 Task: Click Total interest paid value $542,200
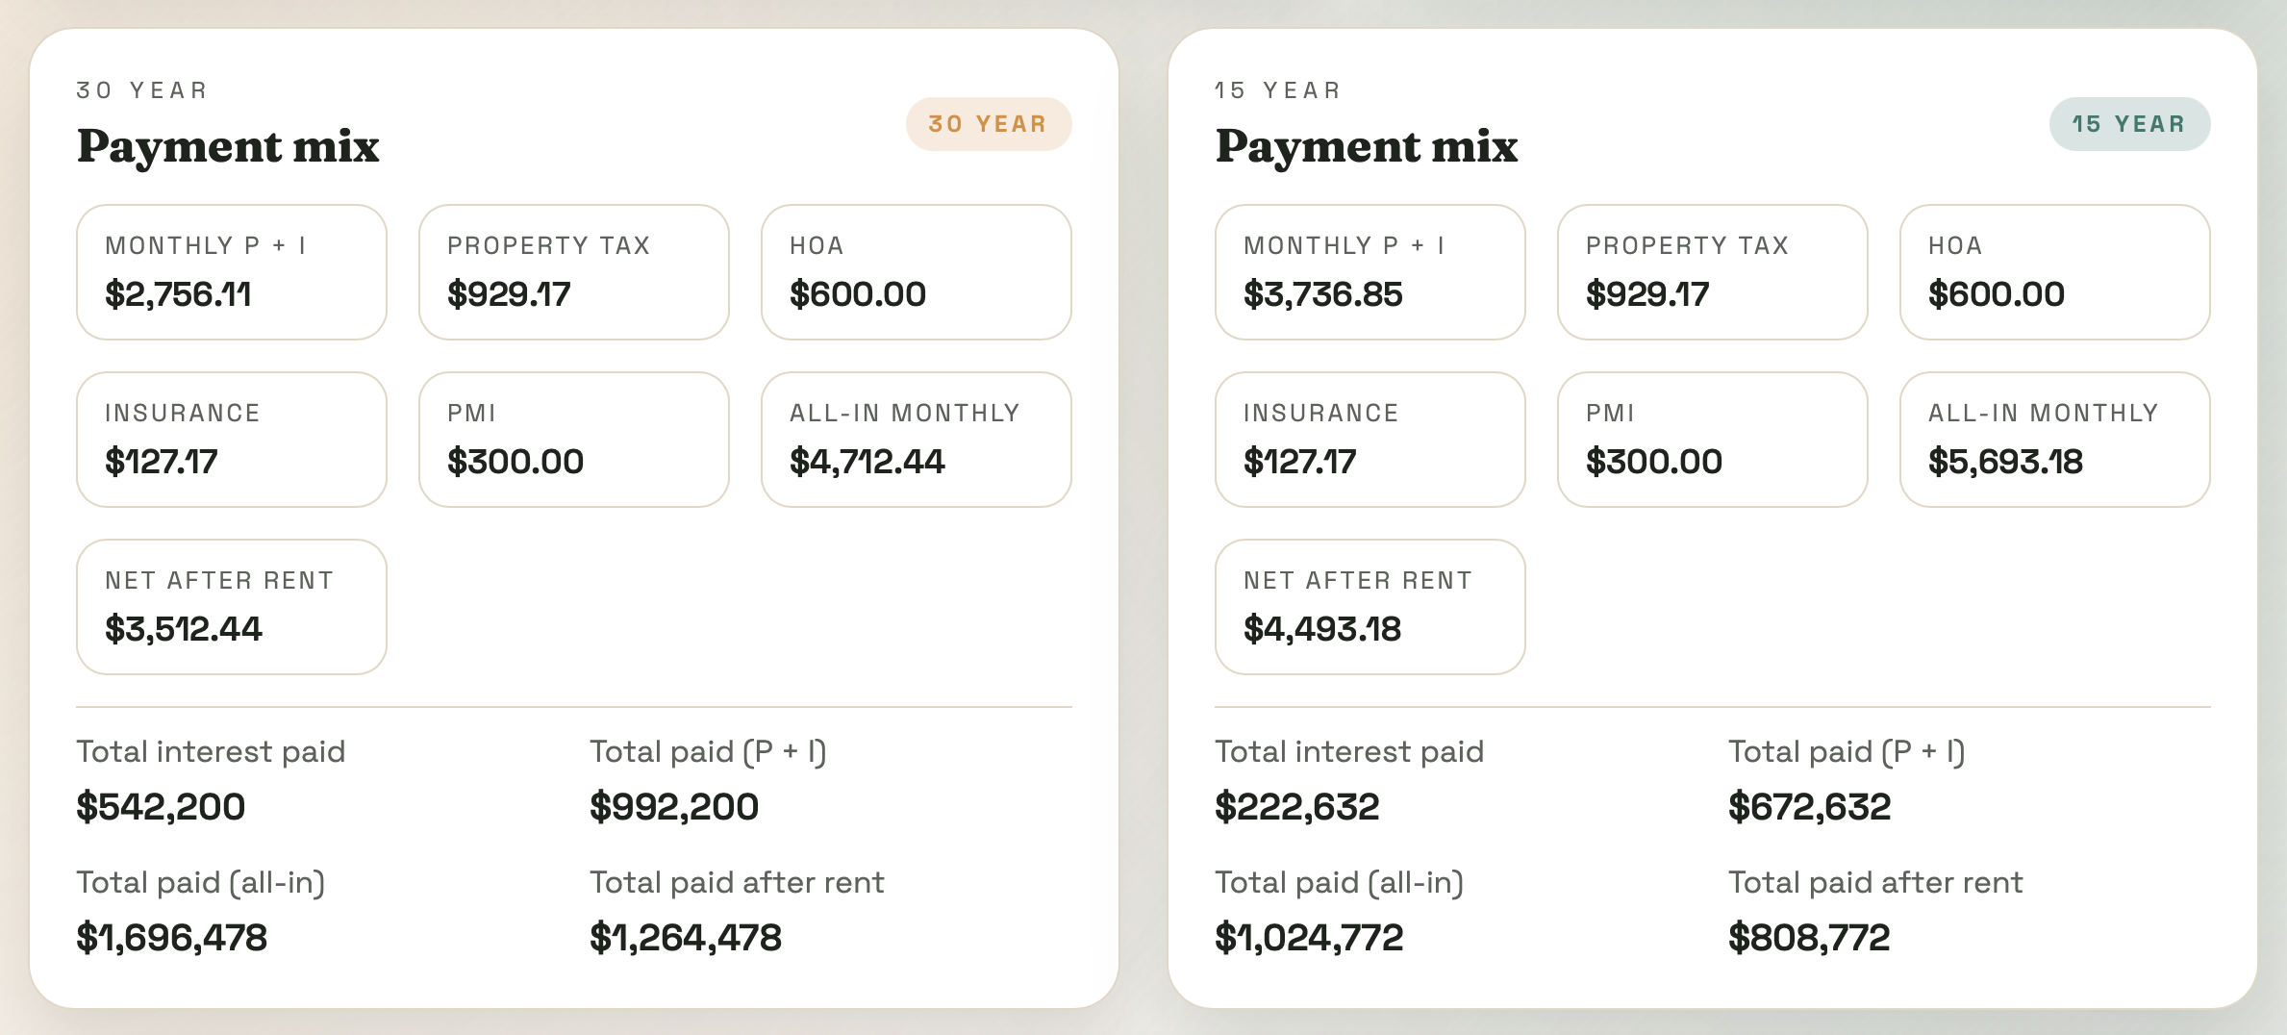tap(161, 807)
